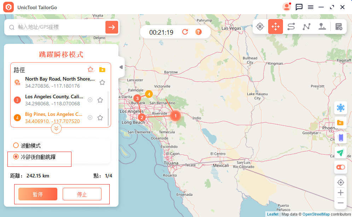Click coordinates 34.298068, -118.070068
The height and width of the screenshot is (217, 352).
click(x=52, y=104)
